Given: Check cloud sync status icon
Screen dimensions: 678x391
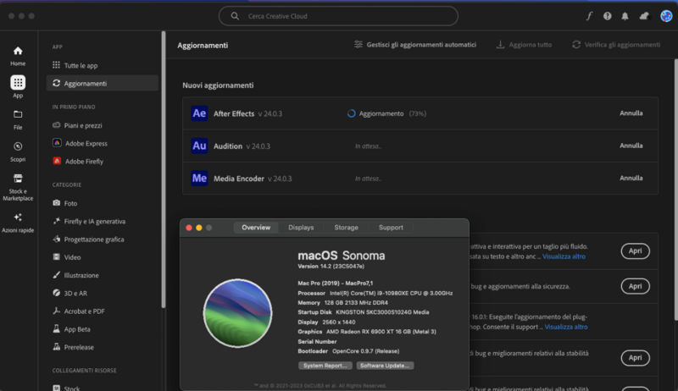Looking at the screenshot, I should (644, 16).
